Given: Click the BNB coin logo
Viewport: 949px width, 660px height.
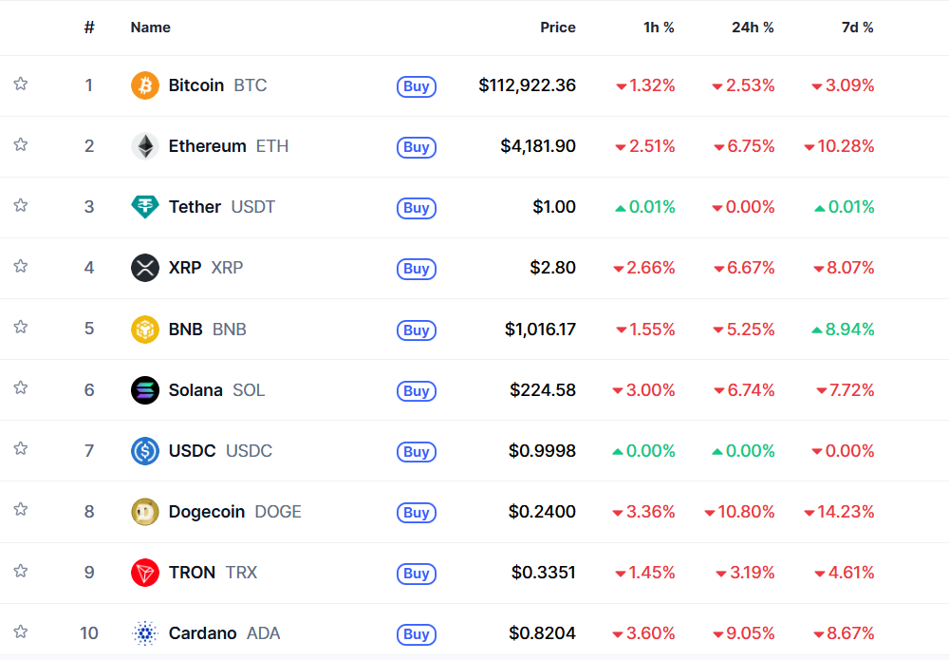Looking at the screenshot, I should 144,329.
